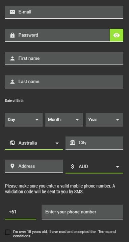The height and width of the screenshot is (242, 129).
Task: Focus the City input field
Action: (x=94, y=143)
